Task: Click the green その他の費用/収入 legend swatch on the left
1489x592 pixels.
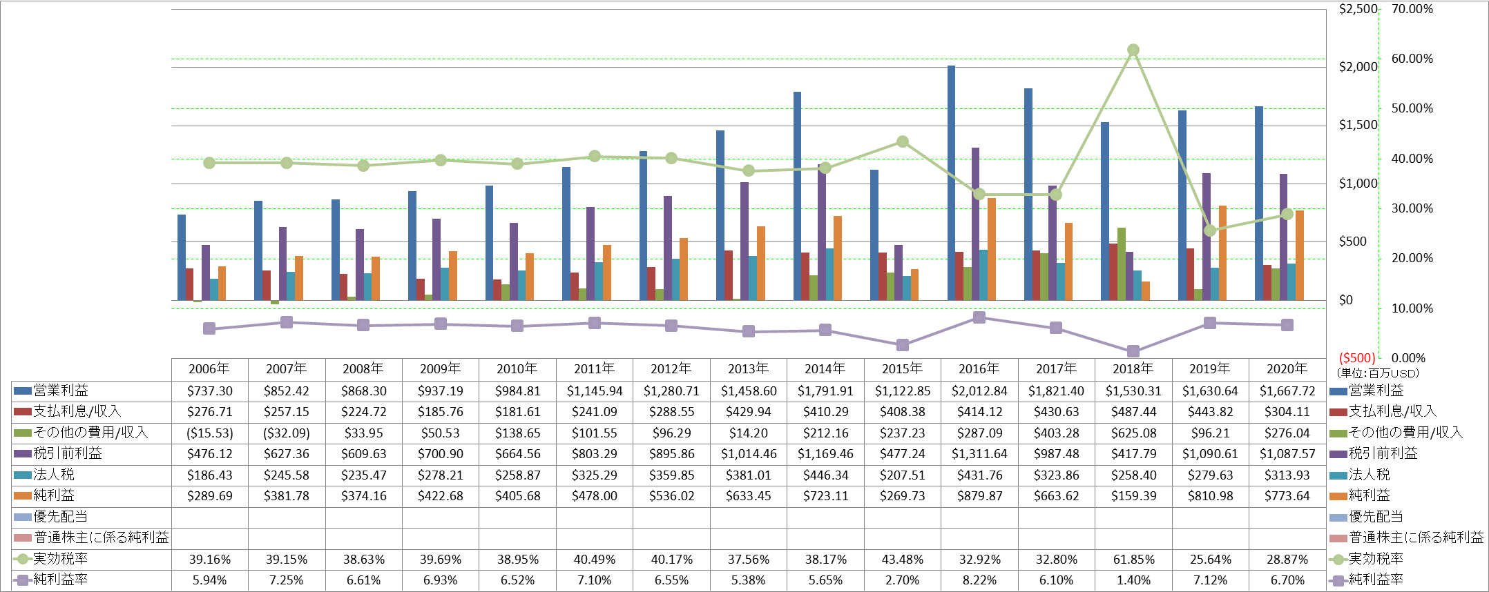Action: point(23,433)
